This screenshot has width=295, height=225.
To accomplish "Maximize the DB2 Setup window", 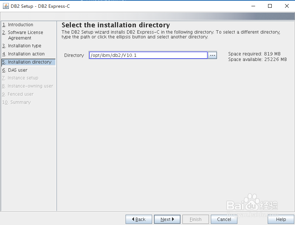I will tap(270, 6).
